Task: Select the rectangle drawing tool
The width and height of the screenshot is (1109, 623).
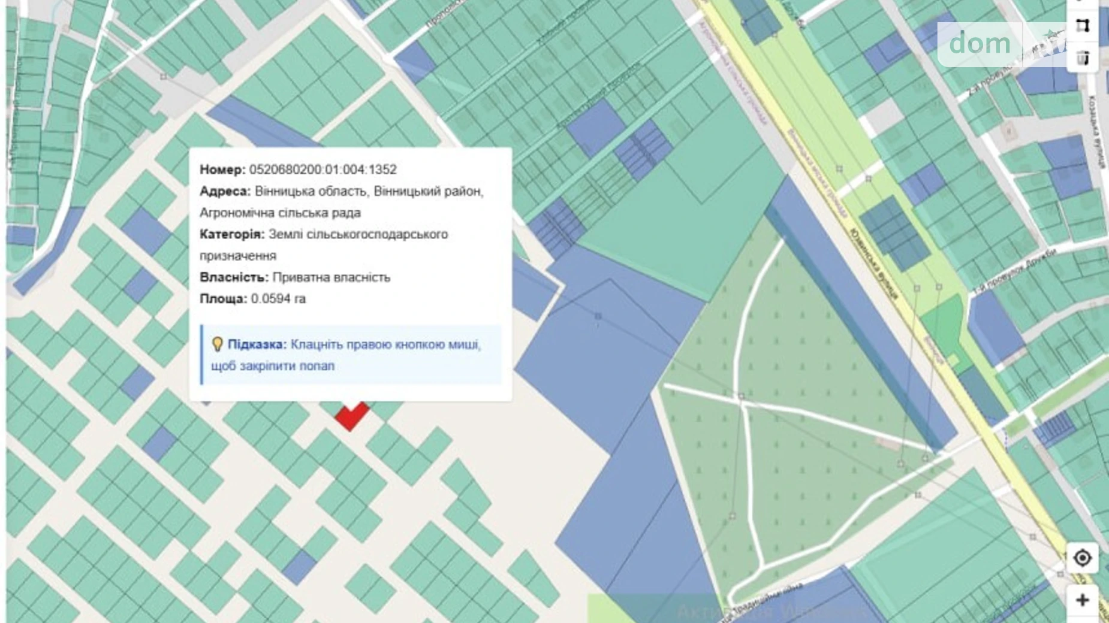Action: pos(1083,25)
